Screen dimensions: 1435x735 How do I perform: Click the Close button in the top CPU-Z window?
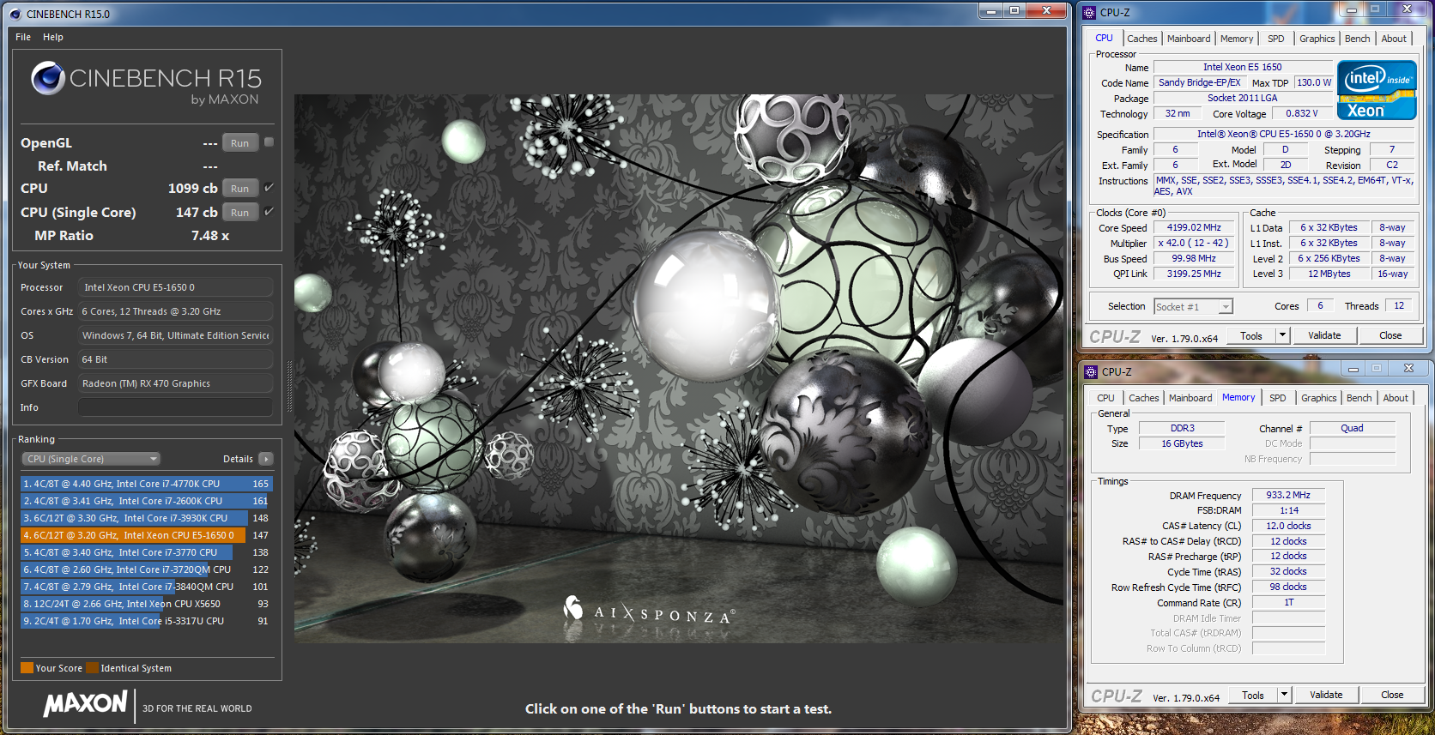(1390, 335)
